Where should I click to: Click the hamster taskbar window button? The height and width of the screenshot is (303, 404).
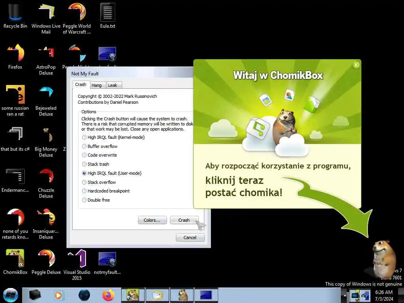(182, 295)
